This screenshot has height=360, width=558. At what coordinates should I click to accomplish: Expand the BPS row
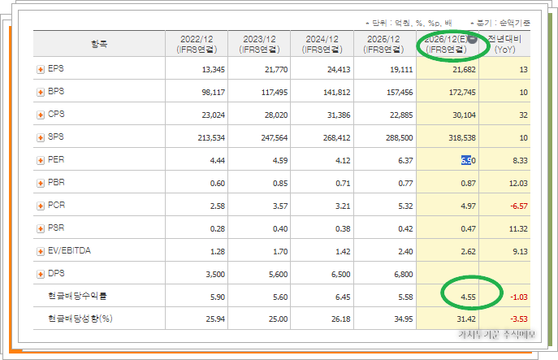tap(41, 92)
